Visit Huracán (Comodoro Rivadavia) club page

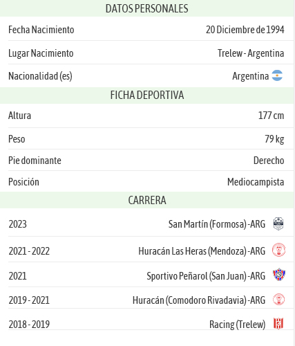point(199,300)
